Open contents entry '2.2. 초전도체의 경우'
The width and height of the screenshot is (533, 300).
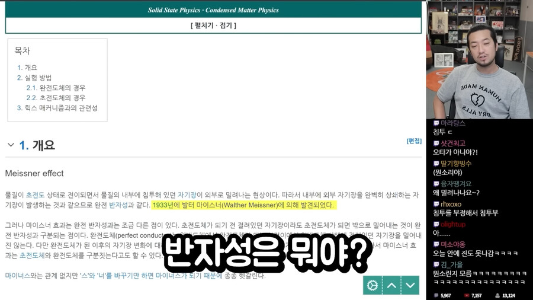click(56, 98)
